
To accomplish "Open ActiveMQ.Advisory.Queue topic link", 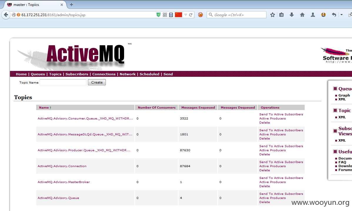I will (58, 198).
